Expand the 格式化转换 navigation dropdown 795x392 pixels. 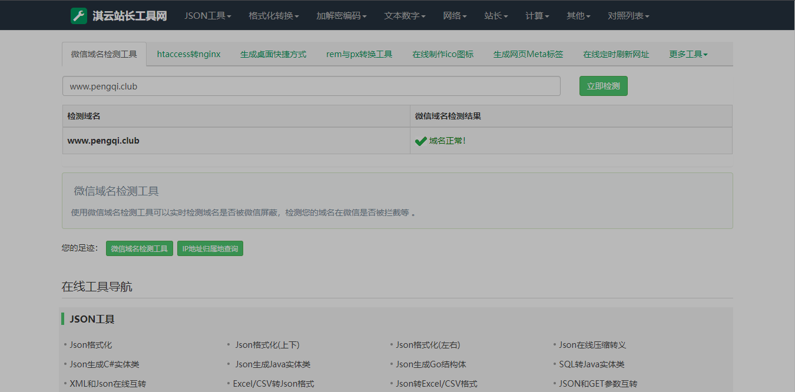coord(274,16)
